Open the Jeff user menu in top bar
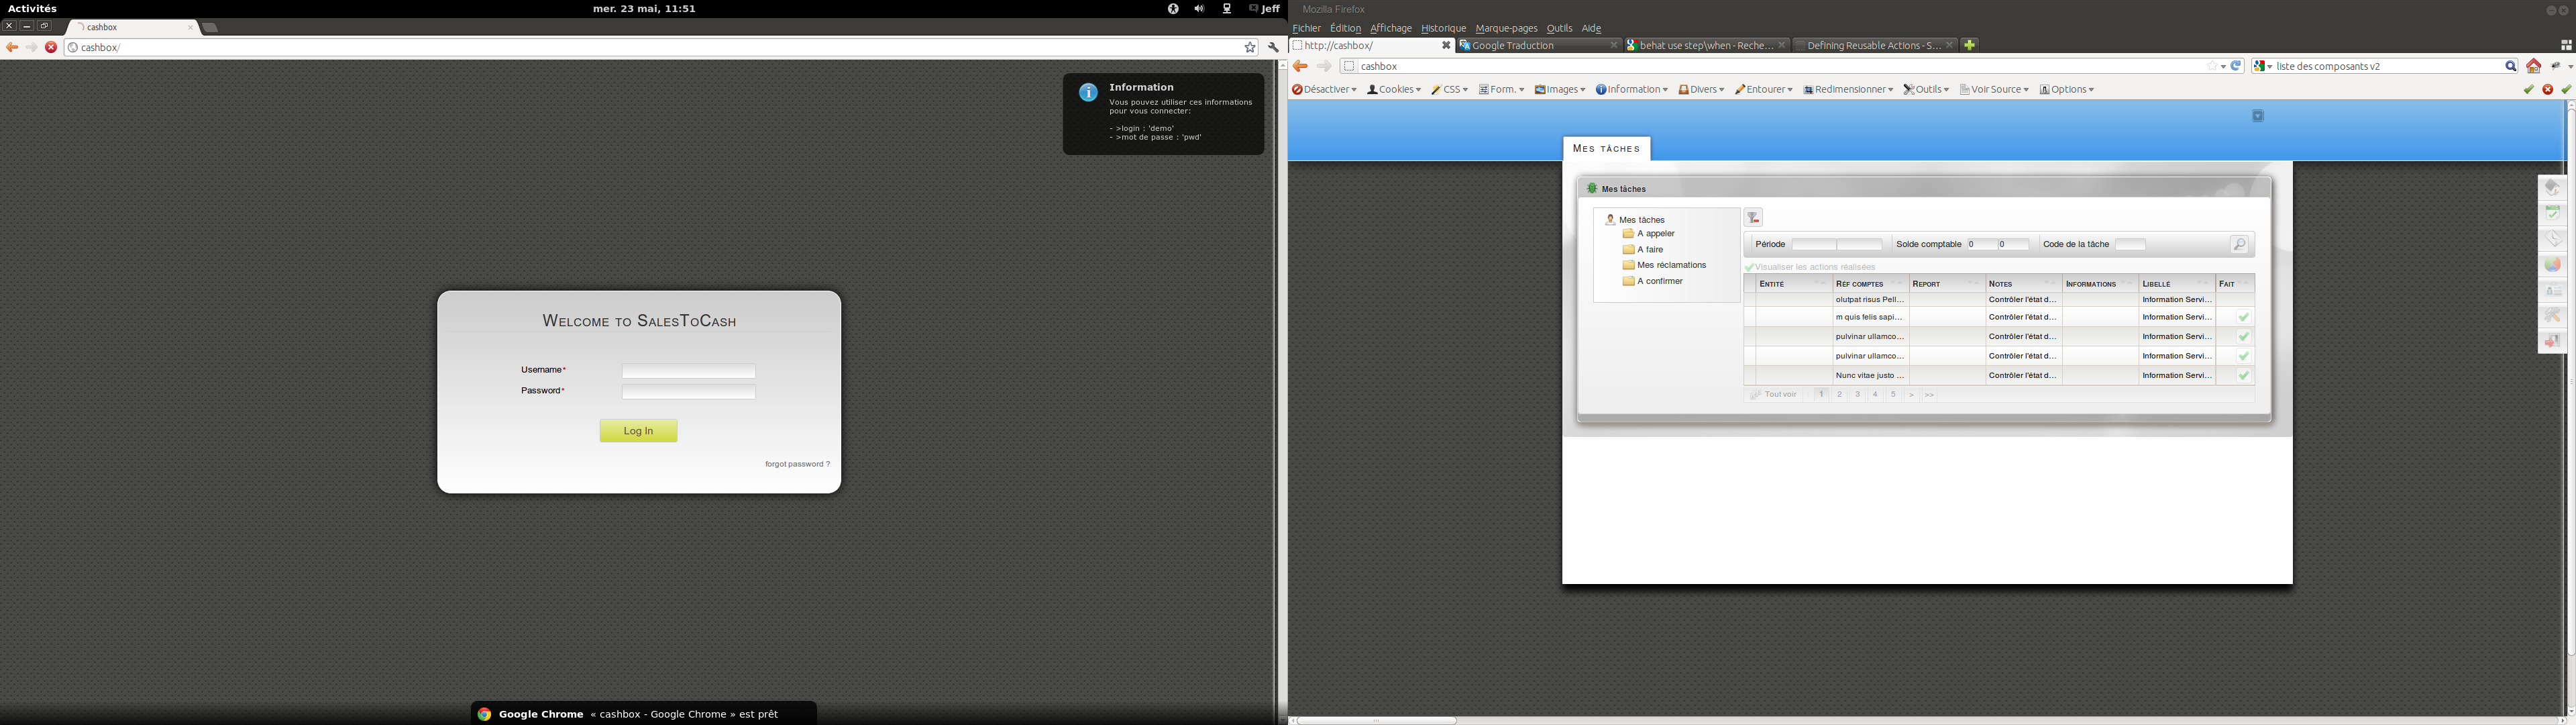 pos(1264,9)
